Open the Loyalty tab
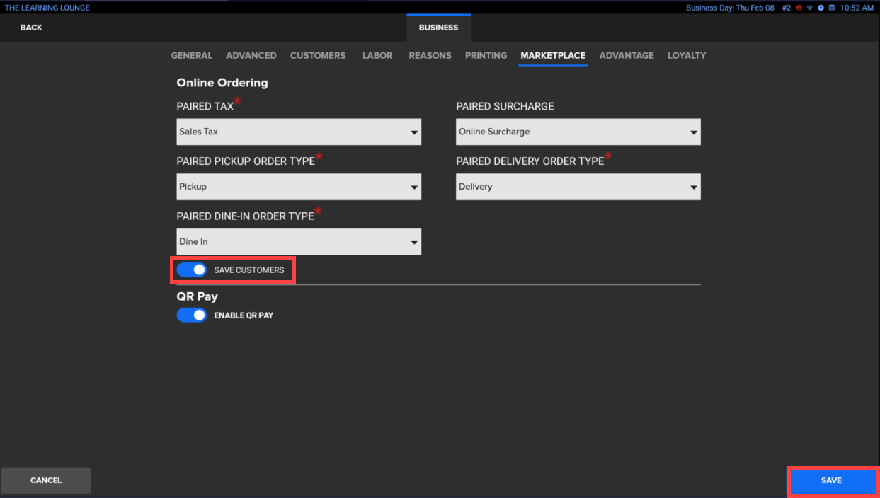Image resolution: width=880 pixels, height=498 pixels. [687, 55]
